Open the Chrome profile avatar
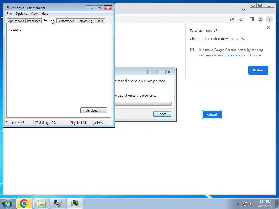The height and width of the screenshot is (209, 279). (x=260, y=19)
